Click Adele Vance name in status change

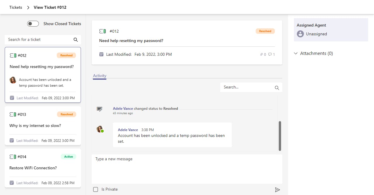pos(123,108)
